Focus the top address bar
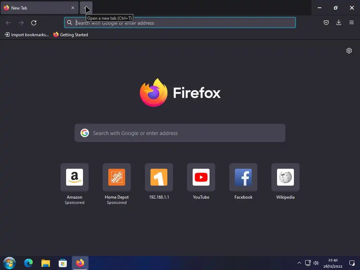 [180, 23]
